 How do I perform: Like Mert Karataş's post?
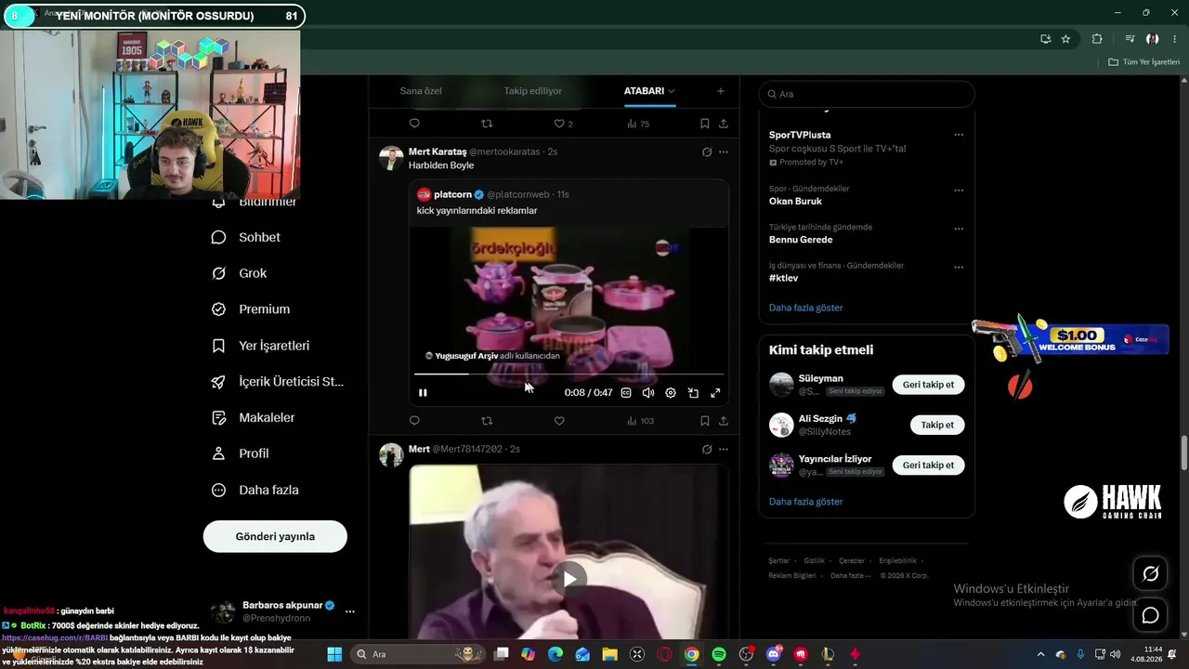[559, 421]
